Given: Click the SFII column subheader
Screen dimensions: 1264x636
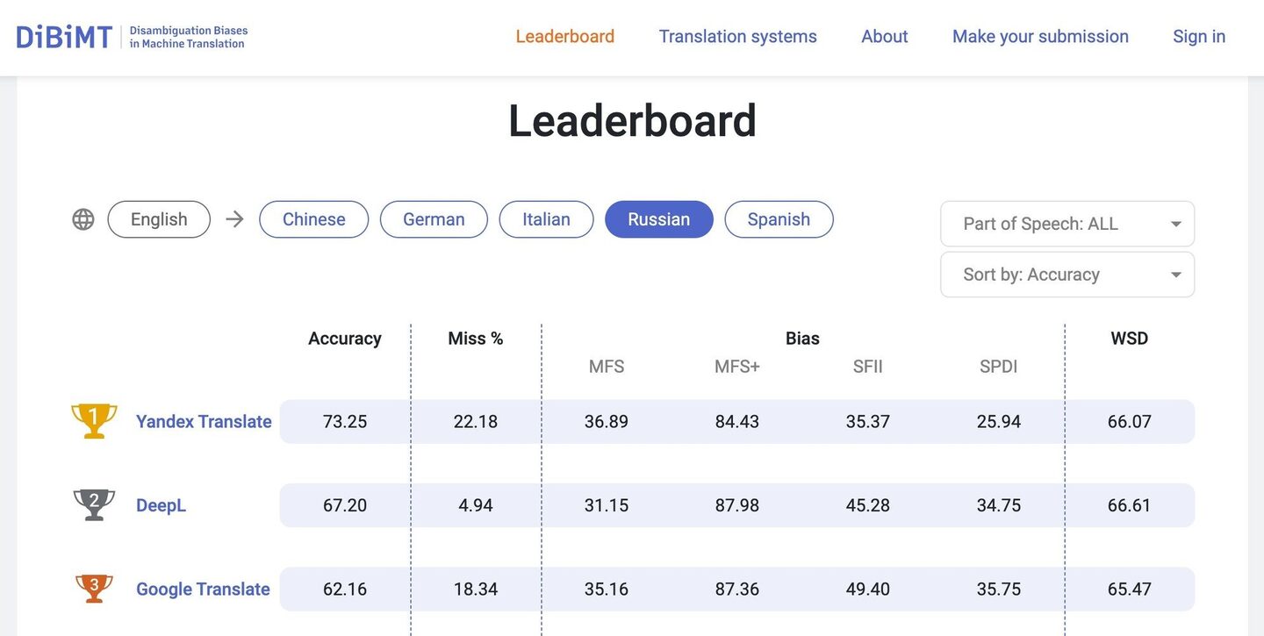Looking at the screenshot, I should pyautogui.click(x=868, y=367).
